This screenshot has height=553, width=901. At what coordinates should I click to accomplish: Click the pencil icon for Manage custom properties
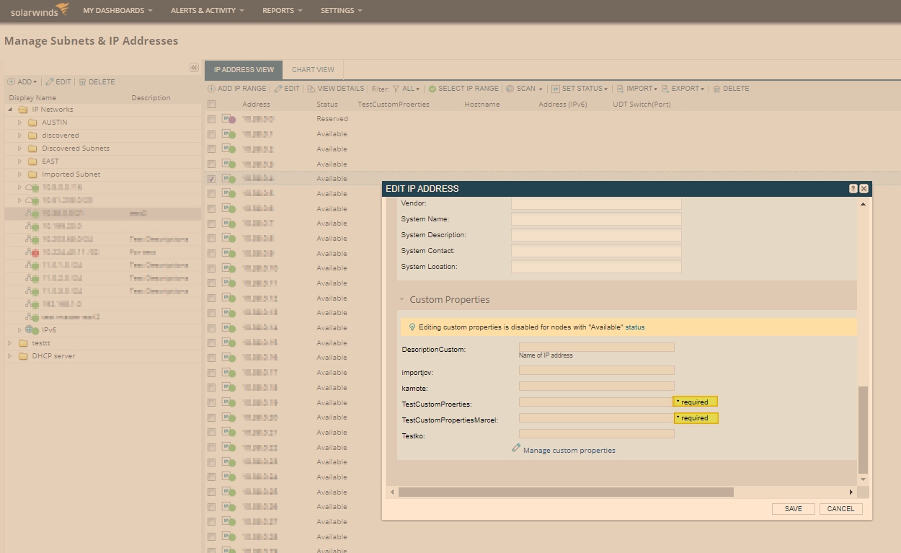tap(516, 448)
